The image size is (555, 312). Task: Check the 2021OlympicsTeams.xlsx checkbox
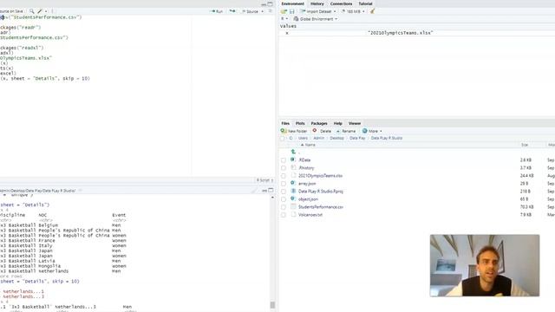point(284,176)
